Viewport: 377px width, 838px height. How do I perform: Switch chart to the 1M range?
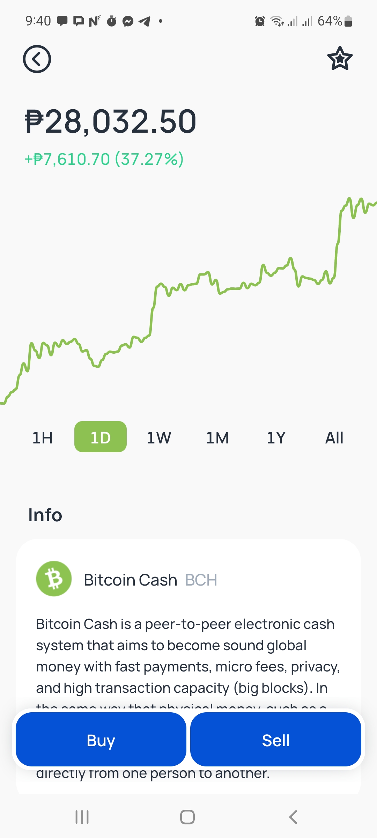(217, 437)
